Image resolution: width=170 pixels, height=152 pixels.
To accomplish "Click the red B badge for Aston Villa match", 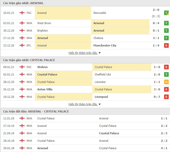I will 166,89.
